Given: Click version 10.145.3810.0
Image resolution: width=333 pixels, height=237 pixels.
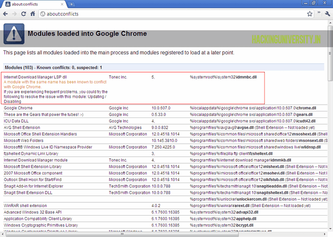Looking at the screenshot, I should (164, 140).
